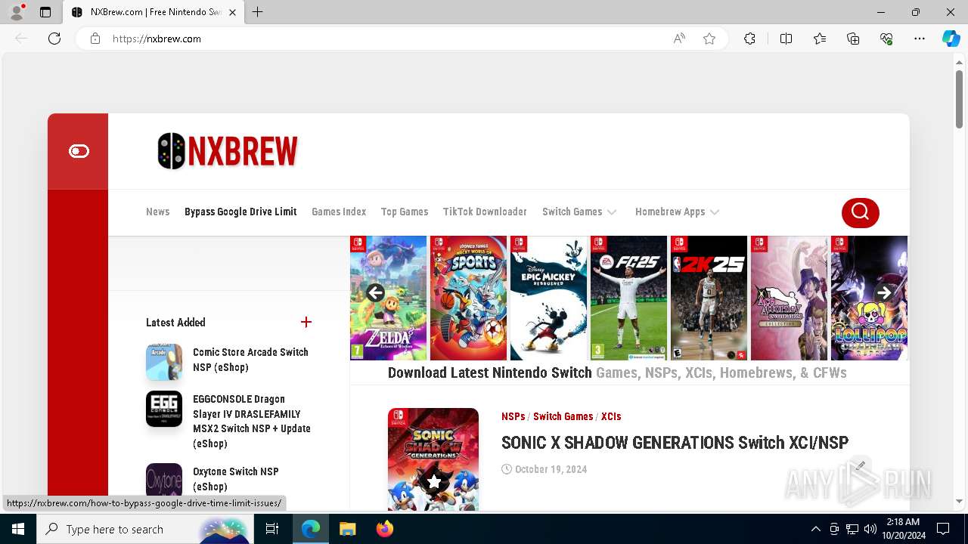
Task: Open EGGCONSOLE Dragon Slayer IV link
Action: 252,421
